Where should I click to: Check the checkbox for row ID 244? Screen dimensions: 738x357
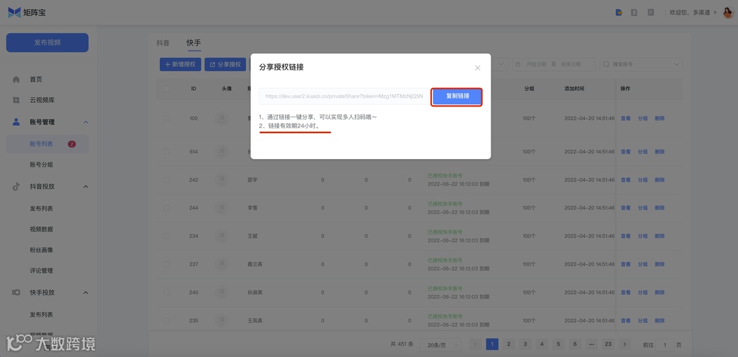point(167,208)
